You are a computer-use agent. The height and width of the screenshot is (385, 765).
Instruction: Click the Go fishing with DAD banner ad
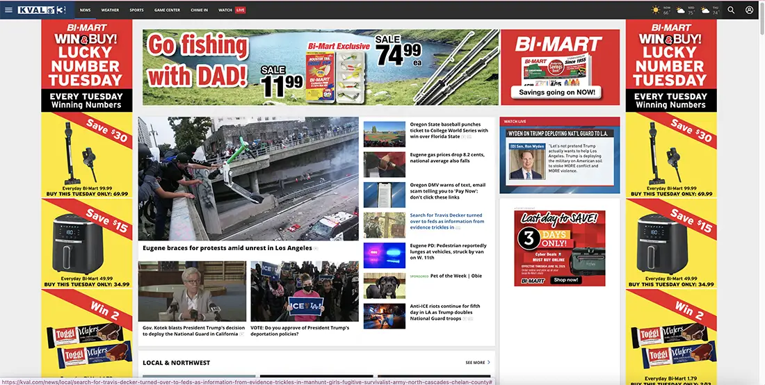click(321, 67)
